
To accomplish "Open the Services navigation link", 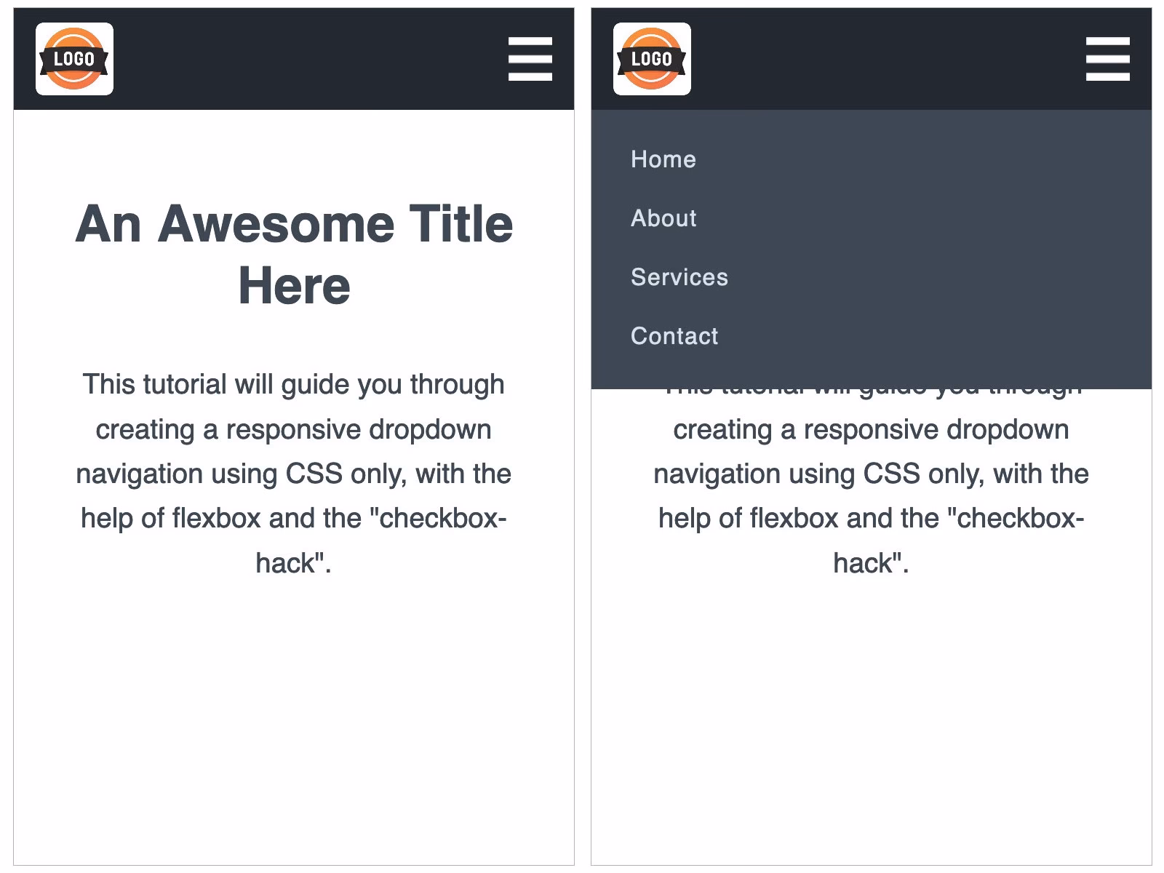I will (679, 277).
